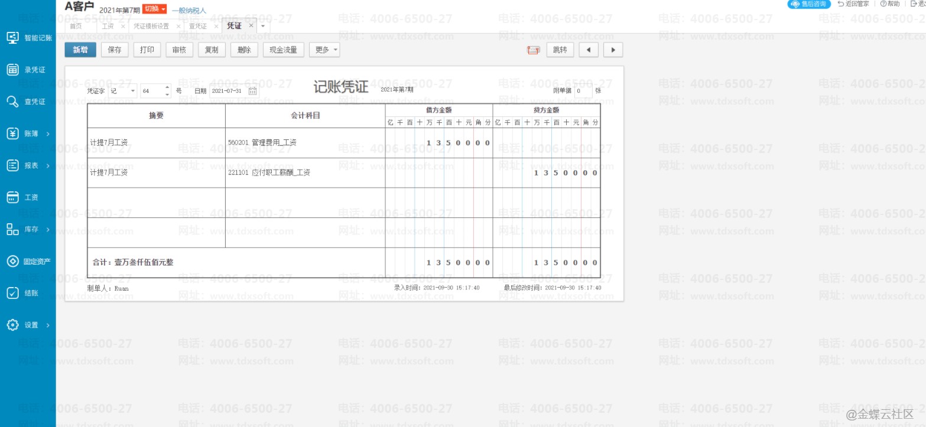The image size is (926, 427).
Task: Click the 会计科目 column header
Action: 305,116
